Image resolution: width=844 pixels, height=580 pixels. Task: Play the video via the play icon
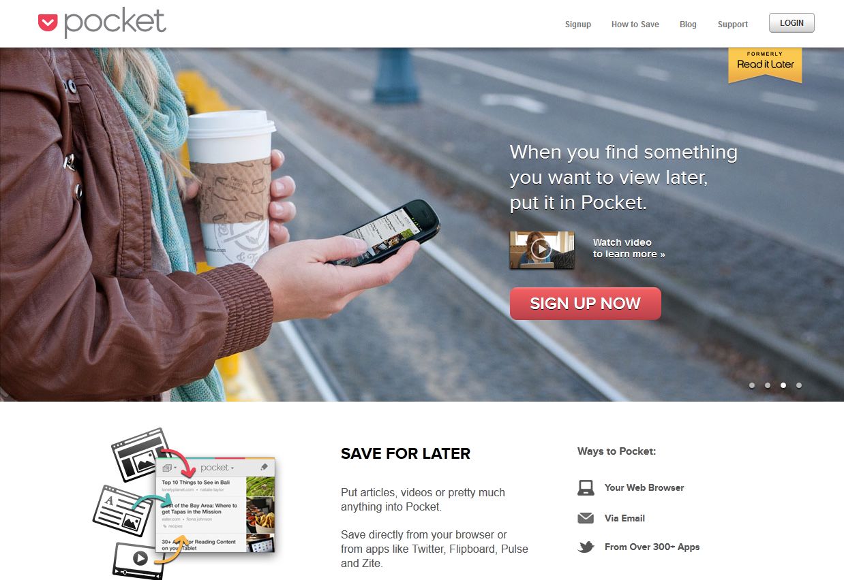[x=541, y=249]
